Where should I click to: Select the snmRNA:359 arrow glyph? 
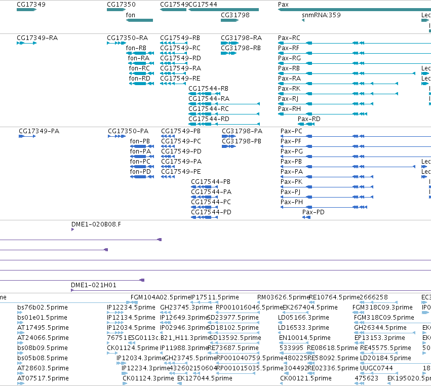tap(303, 20)
